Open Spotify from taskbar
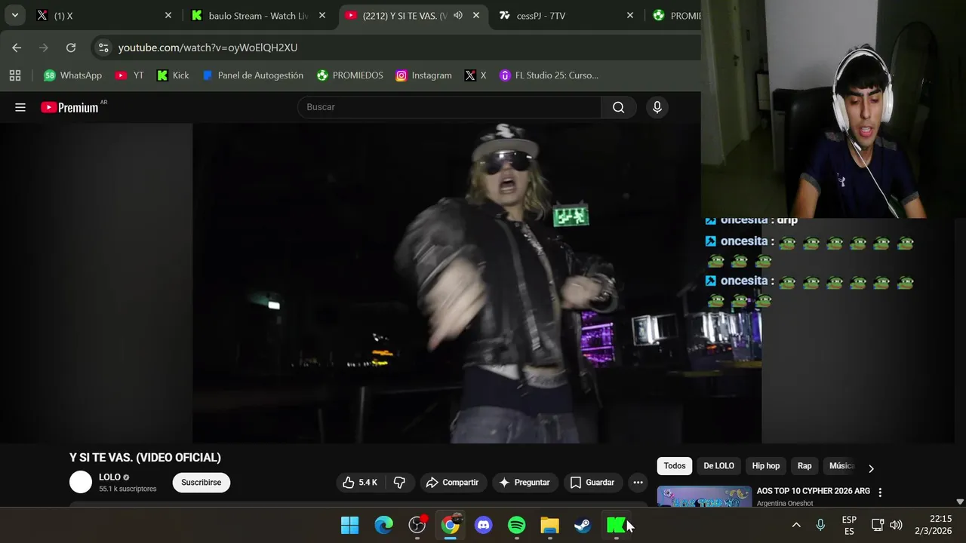Image resolution: width=966 pixels, height=543 pixels. click(517, 525)
